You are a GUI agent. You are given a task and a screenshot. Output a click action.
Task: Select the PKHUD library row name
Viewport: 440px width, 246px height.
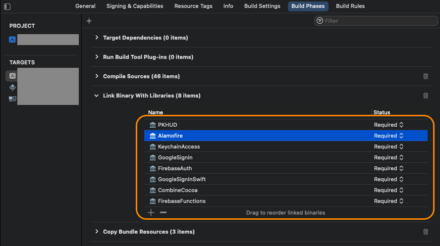(x=167, y=125)
